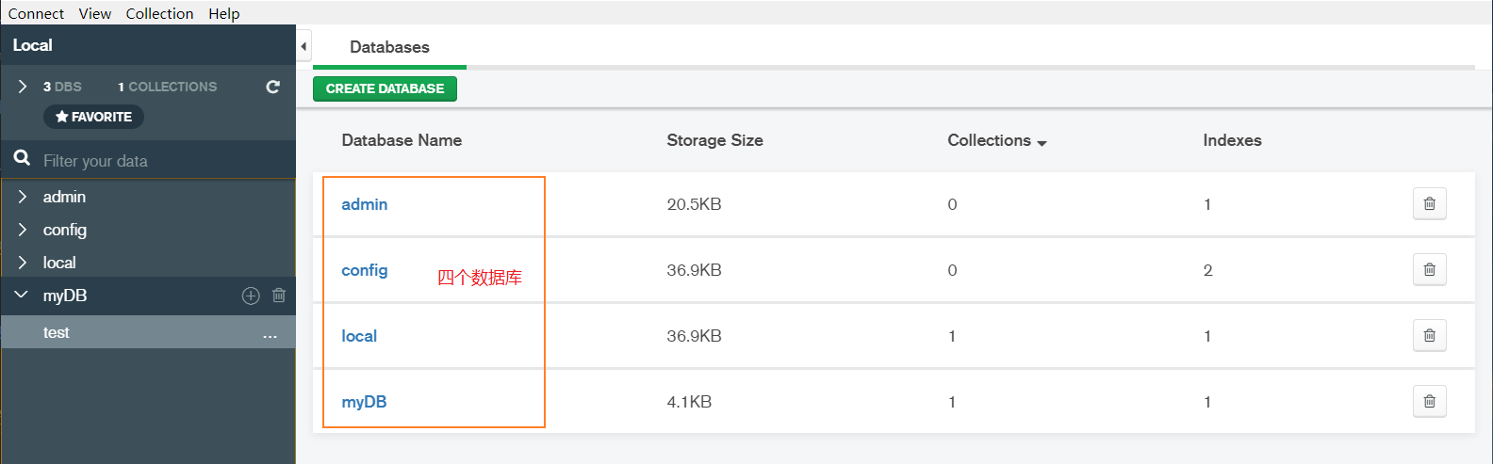Click trash icon in local database row

1429,336
